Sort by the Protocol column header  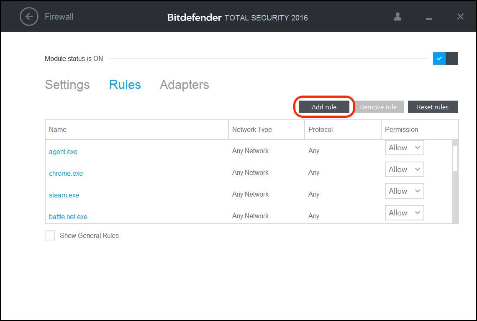[x=343, y=129]
